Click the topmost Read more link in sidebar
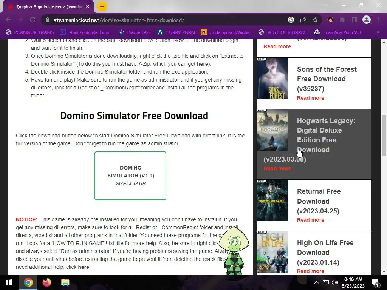This screenshot has height=290, width=387. coord(277,46)
